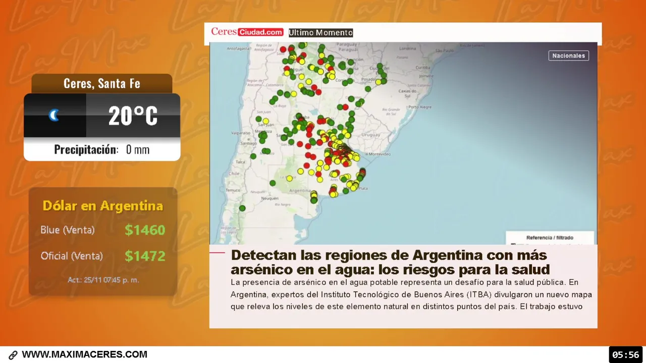
Task: Click the link chain icon at bottom left
Action: [x=13, y=355]
